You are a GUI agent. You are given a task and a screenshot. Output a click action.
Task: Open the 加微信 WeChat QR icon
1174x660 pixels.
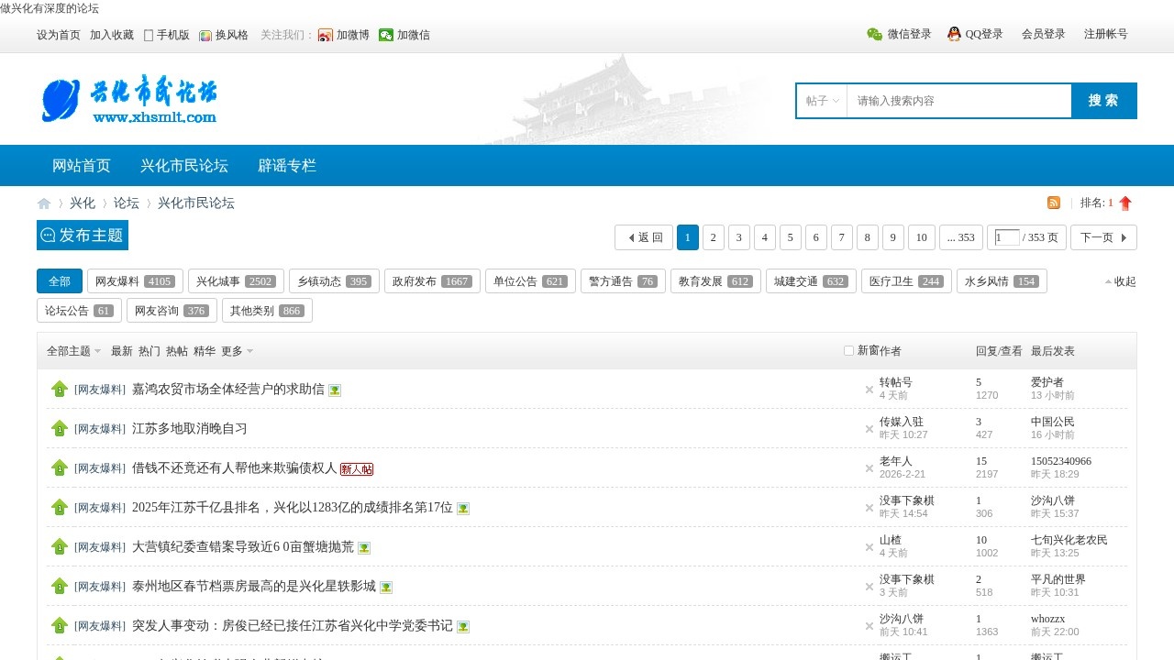coord(386,35)
